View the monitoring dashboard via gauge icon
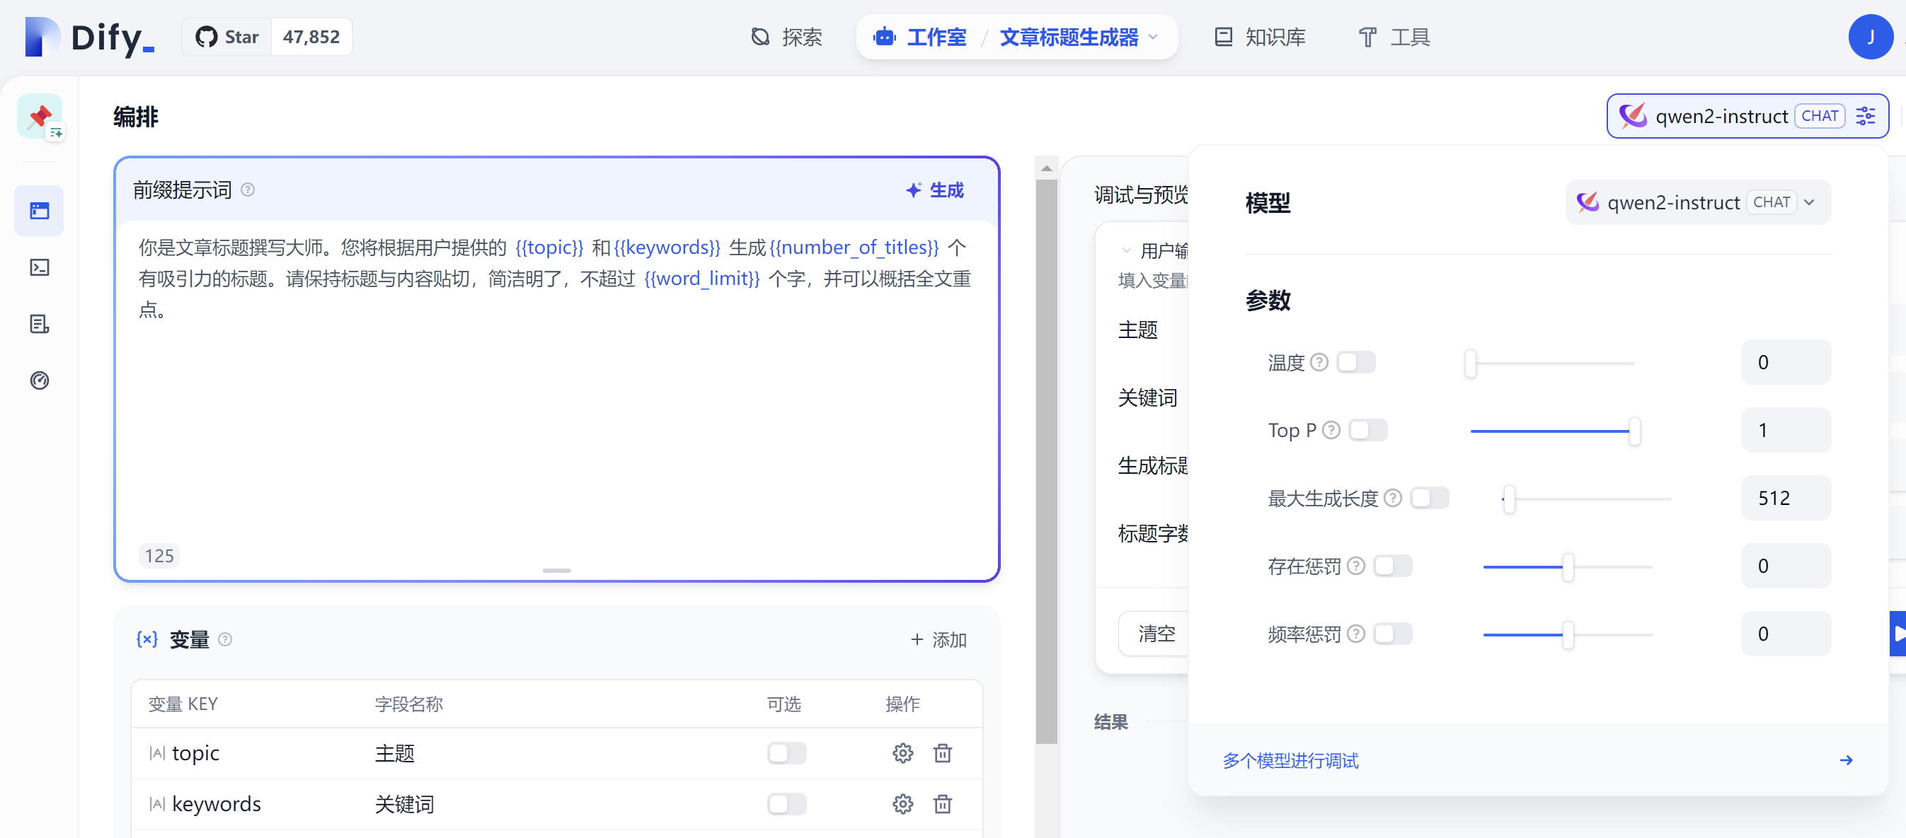This screenshot has height=838, width=1906. coord(38,380)
